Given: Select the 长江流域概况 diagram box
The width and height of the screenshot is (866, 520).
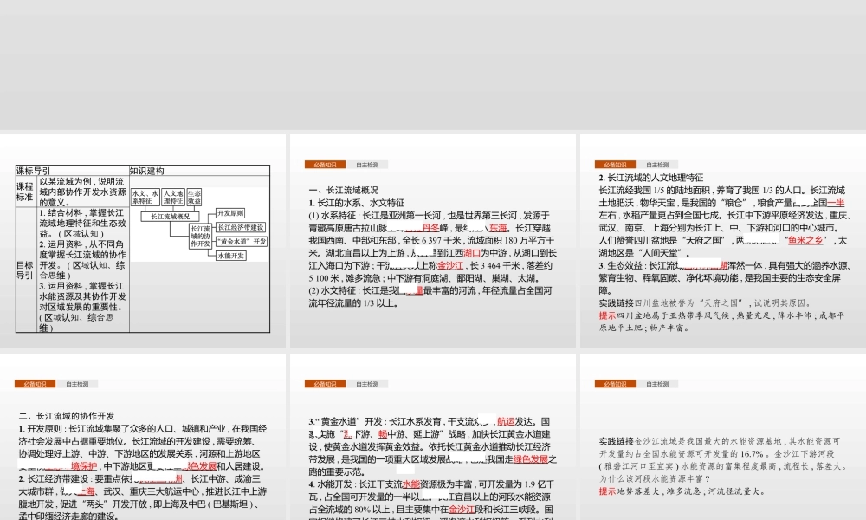Looking at the screenshot, I should (170, 216).
